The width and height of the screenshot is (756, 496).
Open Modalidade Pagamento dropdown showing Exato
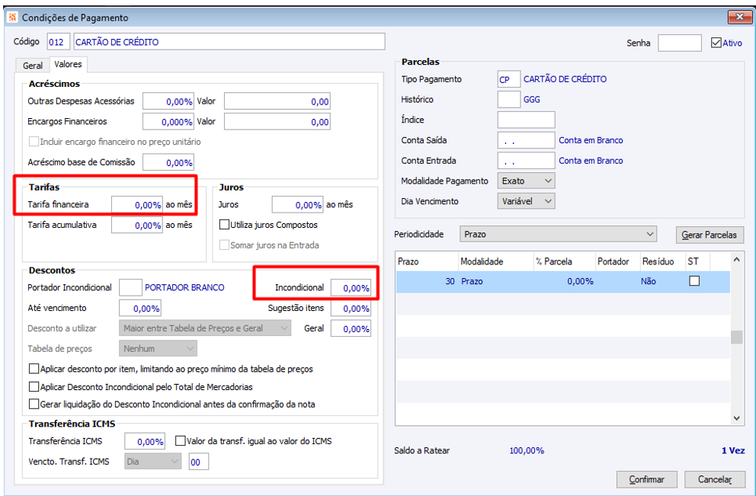tap(526, 181)
